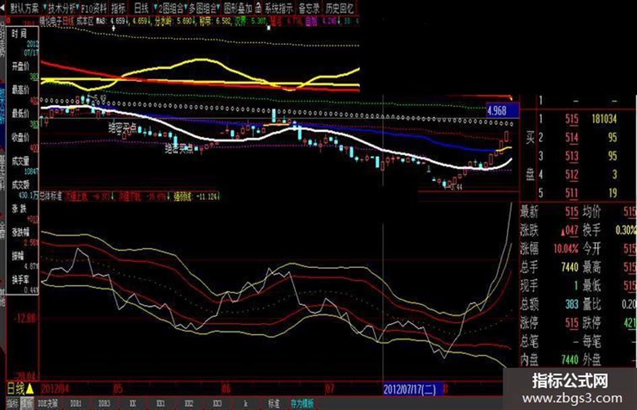Select the XX3 tab
This screenshot has height=410, width=637.
coord(217,403)
